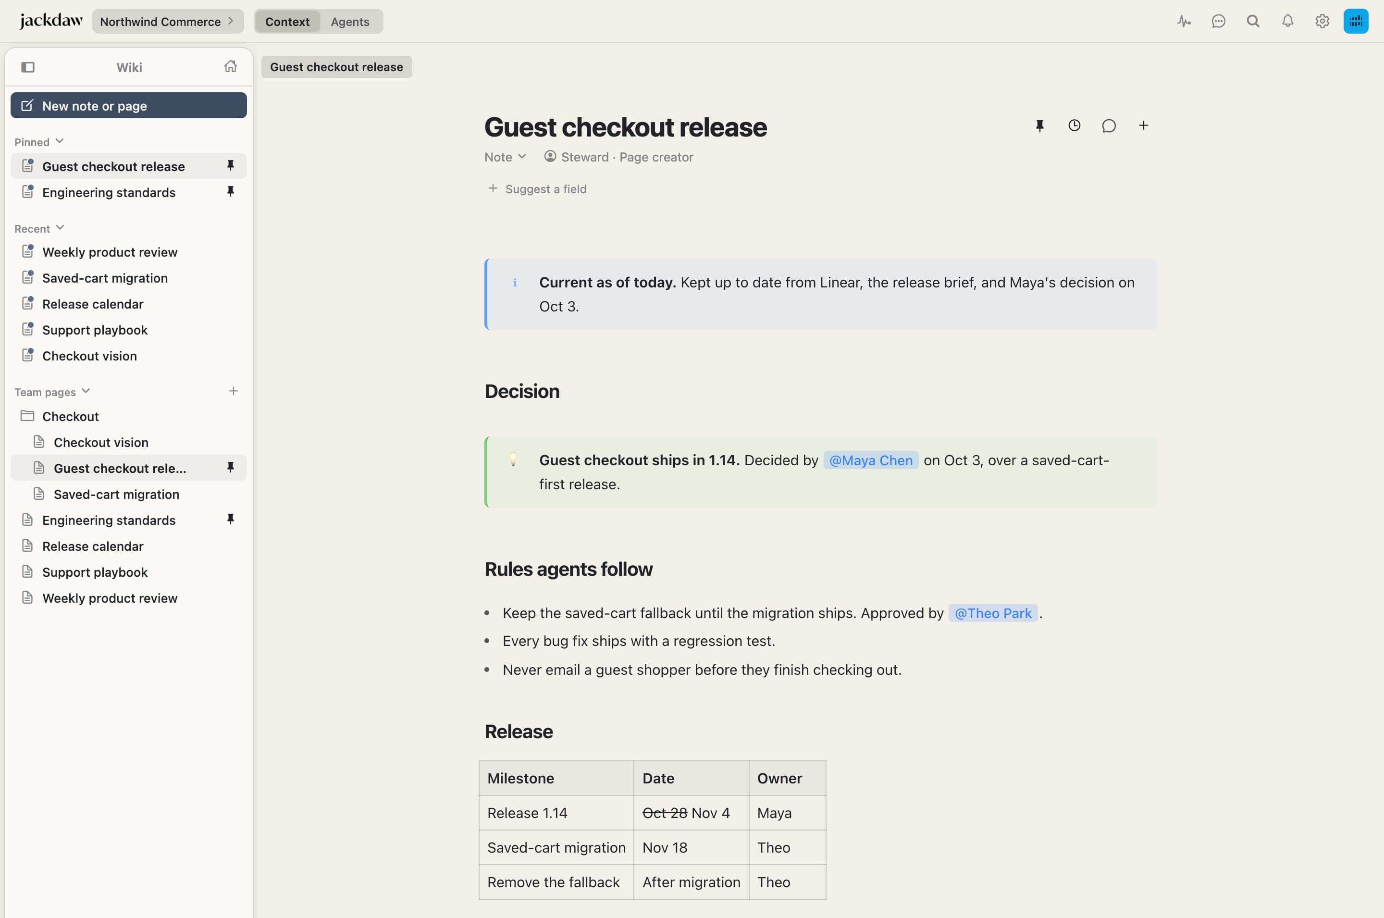The width and height of the screenshot is (1384, 918).
Task: Click the search magnifier icon
Action: click(x=1253, y=22)
